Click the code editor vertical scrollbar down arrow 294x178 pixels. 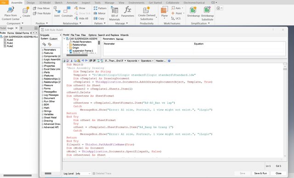[285, 156]
